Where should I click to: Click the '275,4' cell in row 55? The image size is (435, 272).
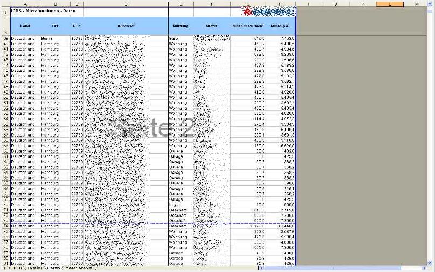[248, 124]
